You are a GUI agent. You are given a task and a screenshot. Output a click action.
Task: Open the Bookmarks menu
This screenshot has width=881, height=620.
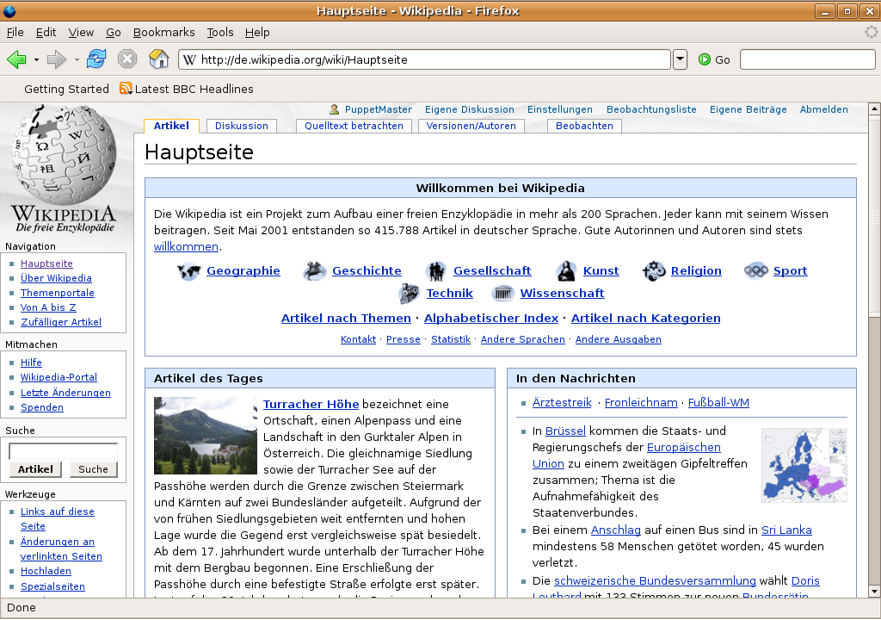pos(164,32)
